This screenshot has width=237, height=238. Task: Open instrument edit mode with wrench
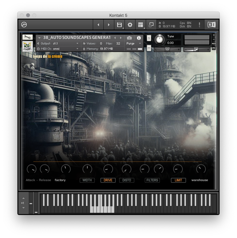coord(27,37)
